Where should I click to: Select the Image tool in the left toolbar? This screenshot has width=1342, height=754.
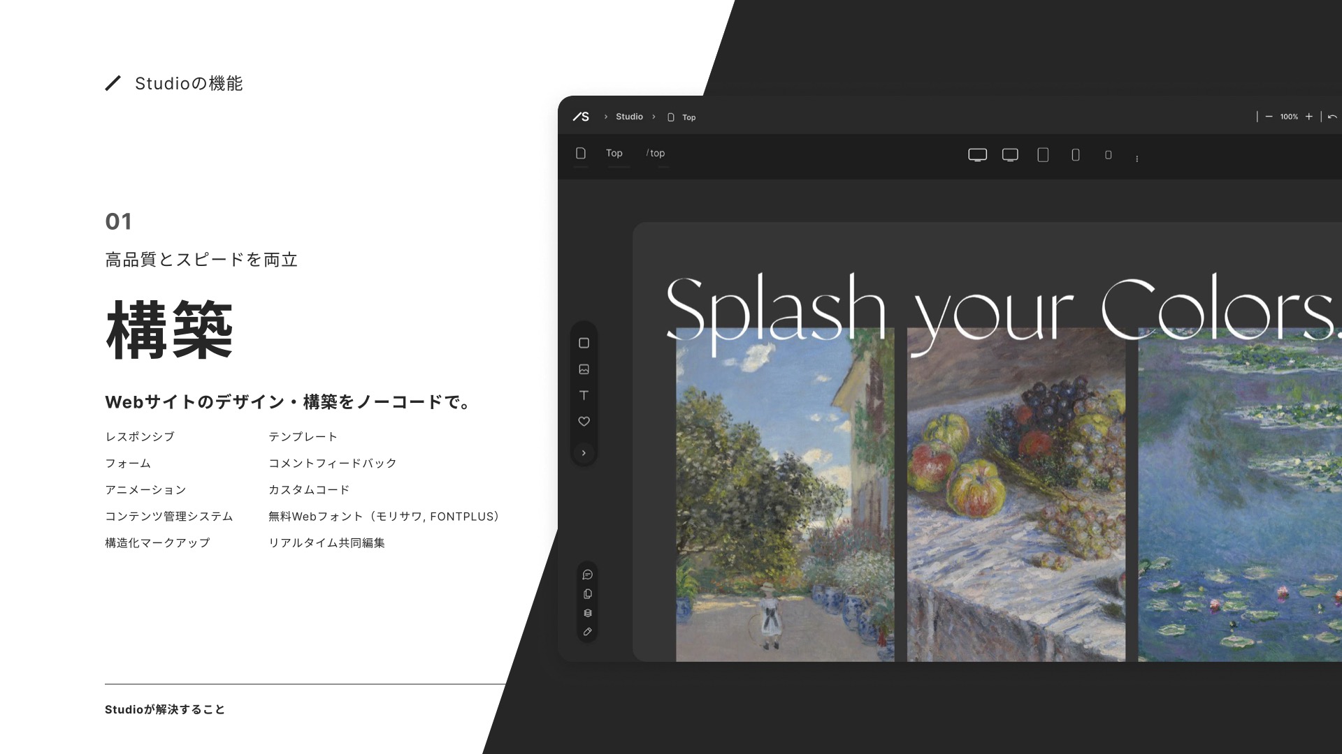click(584, 369)
